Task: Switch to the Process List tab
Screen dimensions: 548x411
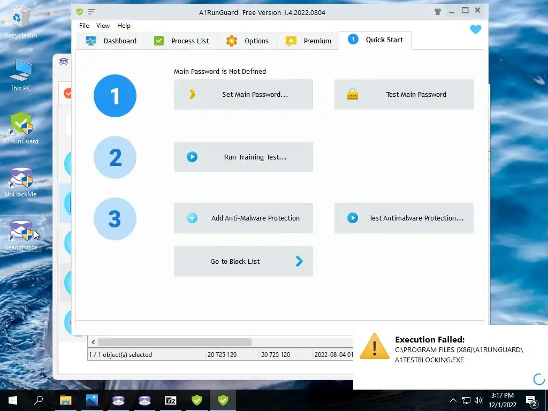Action: [181, 41]
